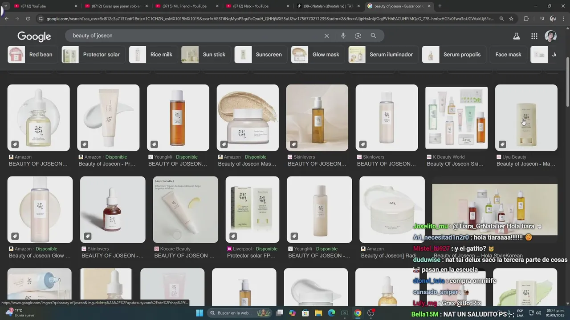Go to Google homepage via logo
The image size is (570, 320).
34,36
